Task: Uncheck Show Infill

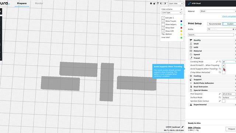Action: (163, 31)
